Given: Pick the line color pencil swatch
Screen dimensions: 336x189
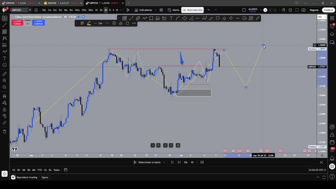Looking at the screenshot, I should point(89,23).
